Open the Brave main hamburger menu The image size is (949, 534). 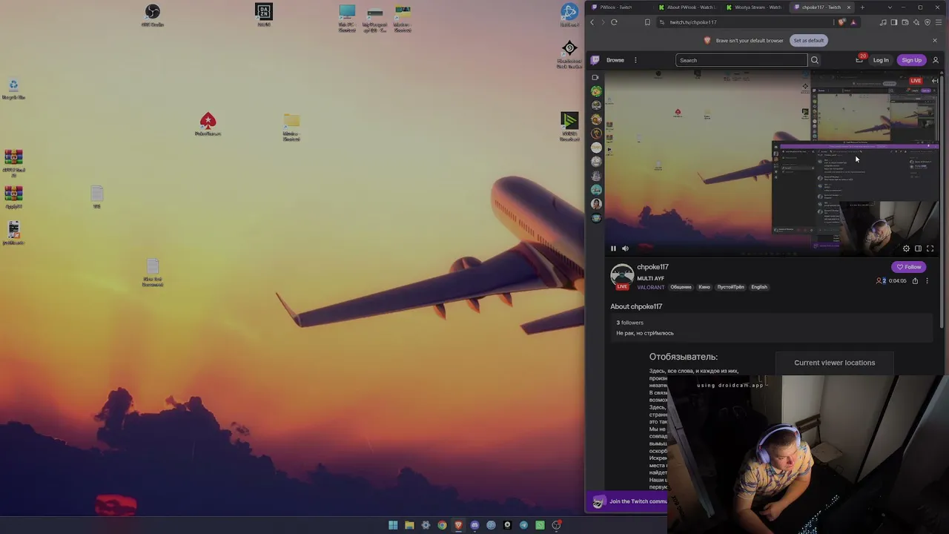(938, 22)
